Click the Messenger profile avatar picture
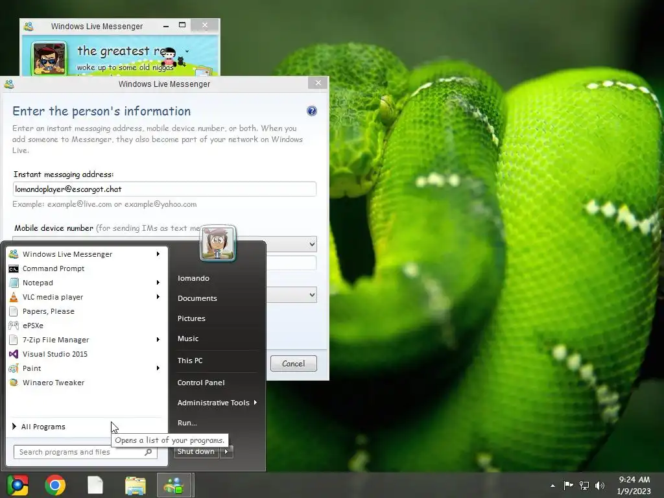 point(49,58)
